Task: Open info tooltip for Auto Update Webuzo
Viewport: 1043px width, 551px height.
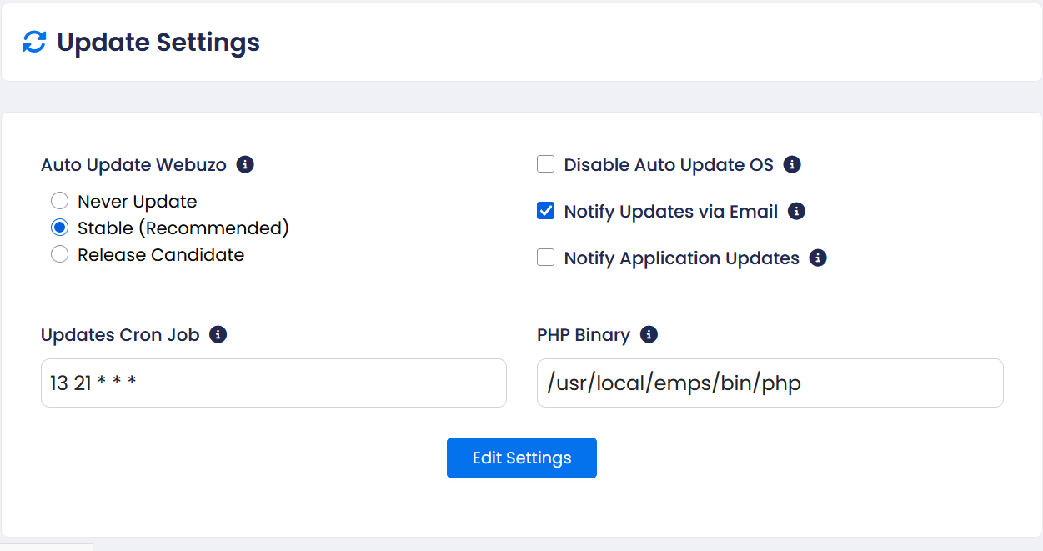Action: pos(245,164)
